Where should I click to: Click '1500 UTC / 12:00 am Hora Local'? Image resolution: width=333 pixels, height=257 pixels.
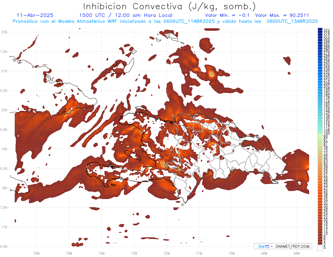126,15
